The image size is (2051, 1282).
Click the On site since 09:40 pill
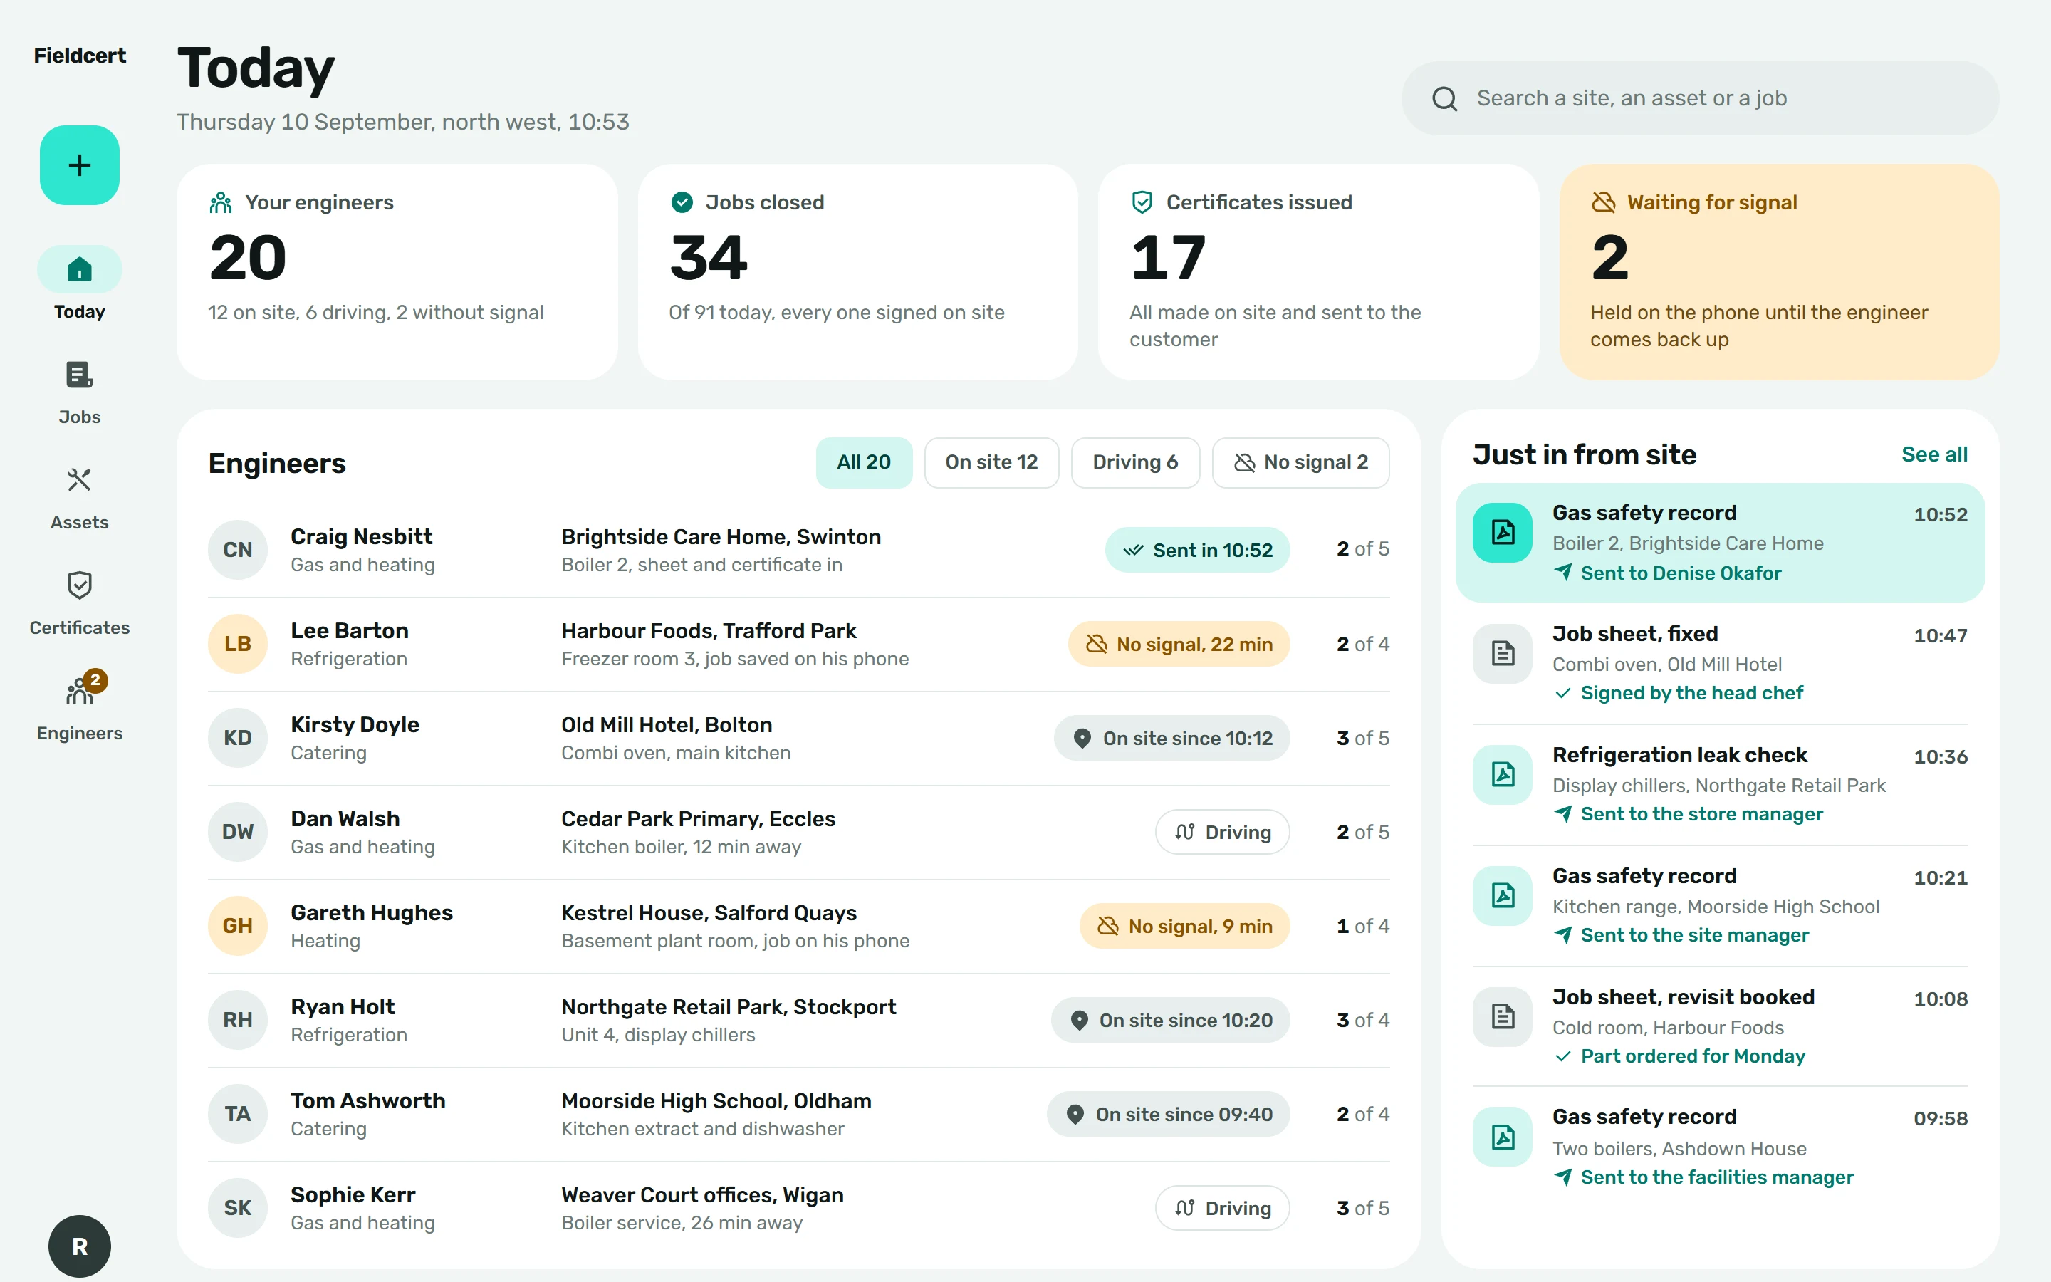pos(1169,1115)
